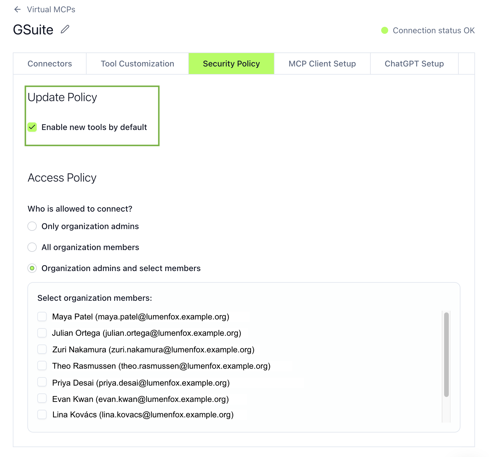Screen dimensions: 489x457
Task: Click the Connection status OK text
Action: (x=434, y=30)
